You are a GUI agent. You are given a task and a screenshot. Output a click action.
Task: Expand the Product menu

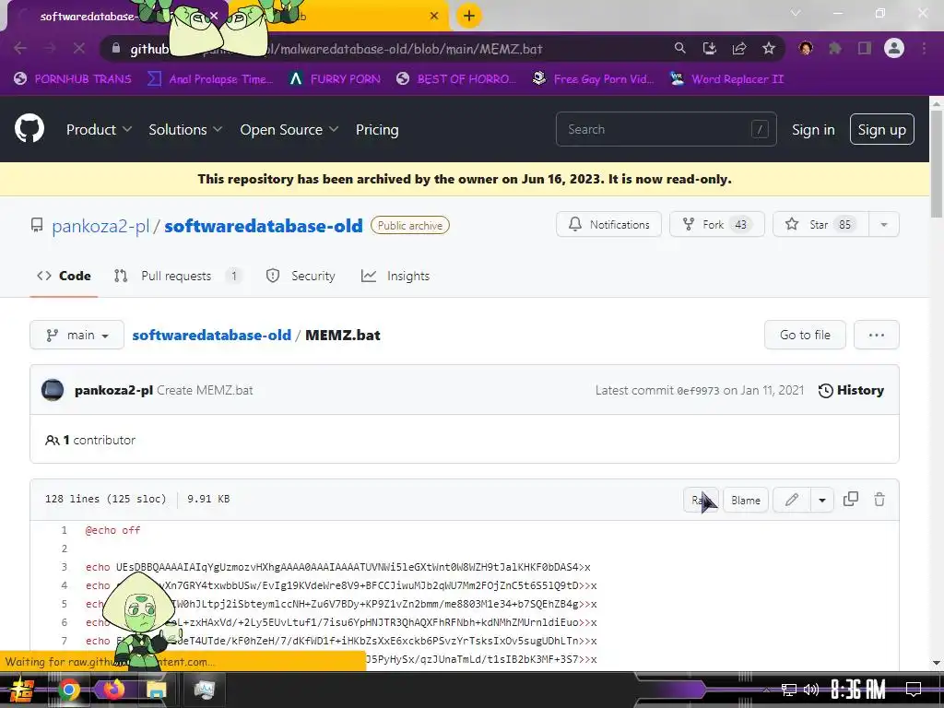99,129
